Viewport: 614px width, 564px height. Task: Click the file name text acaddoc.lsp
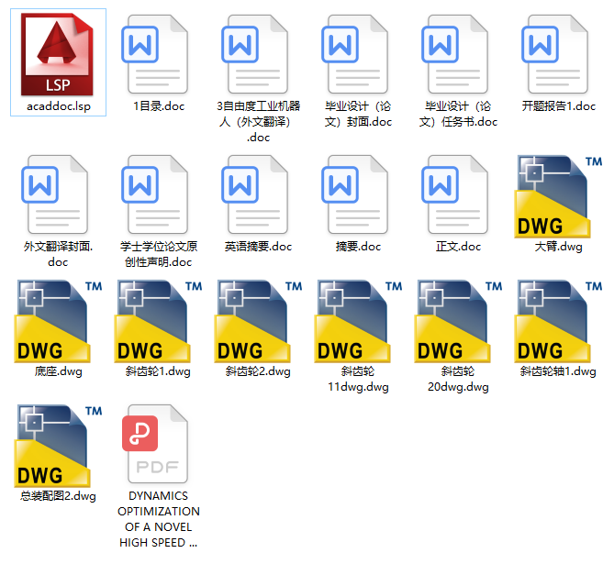click(x=59, y=106)
